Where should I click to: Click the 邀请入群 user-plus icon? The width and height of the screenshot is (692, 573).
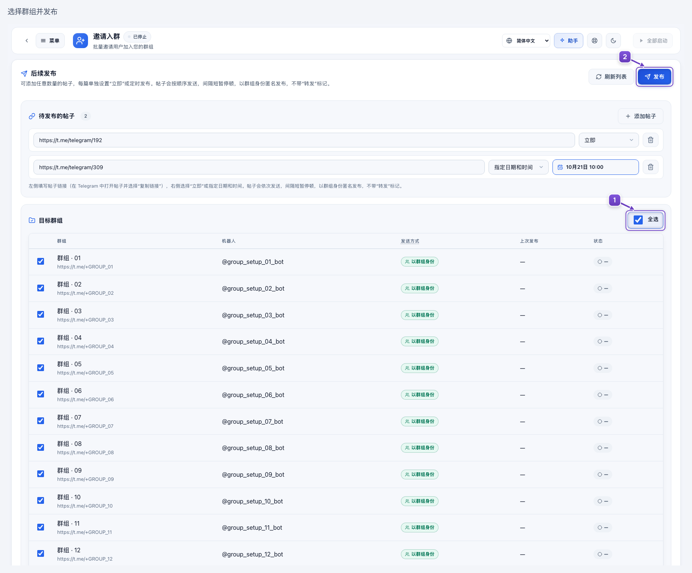click(x=80, y=41)
